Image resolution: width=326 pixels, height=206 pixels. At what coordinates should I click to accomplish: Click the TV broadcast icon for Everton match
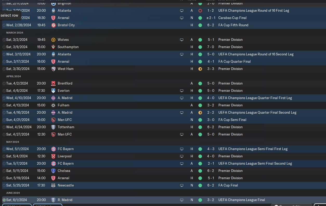tap(182, 91)
